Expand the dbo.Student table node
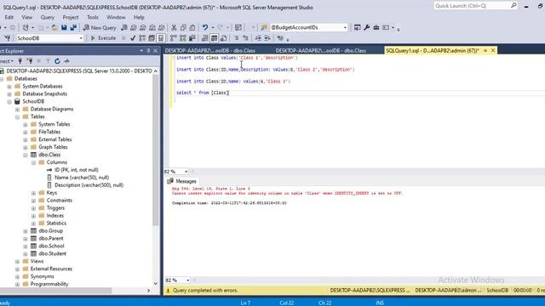 [x=26, y=253]
